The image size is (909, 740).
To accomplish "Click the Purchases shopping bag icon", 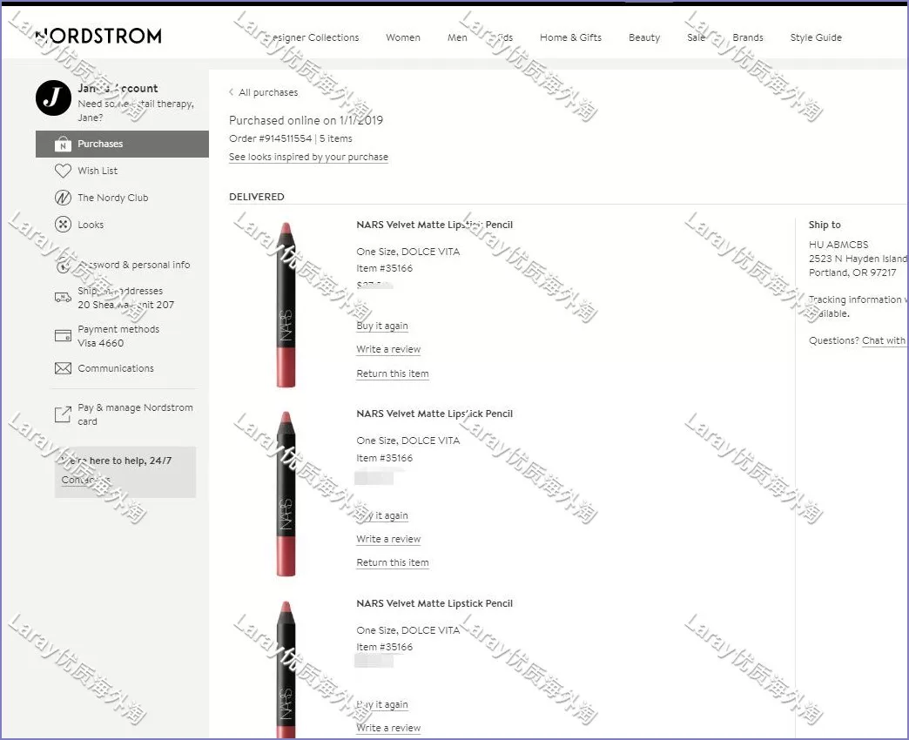I will coord(63,144).
